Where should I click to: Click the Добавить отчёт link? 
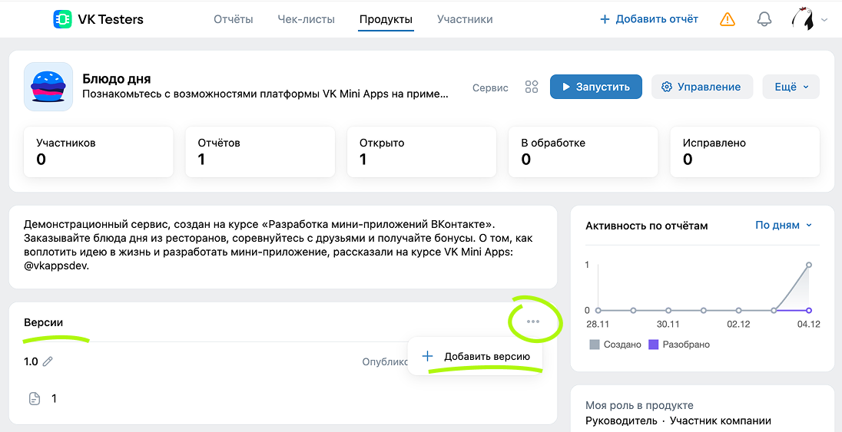pyautogui.click(x=649, y=19)
